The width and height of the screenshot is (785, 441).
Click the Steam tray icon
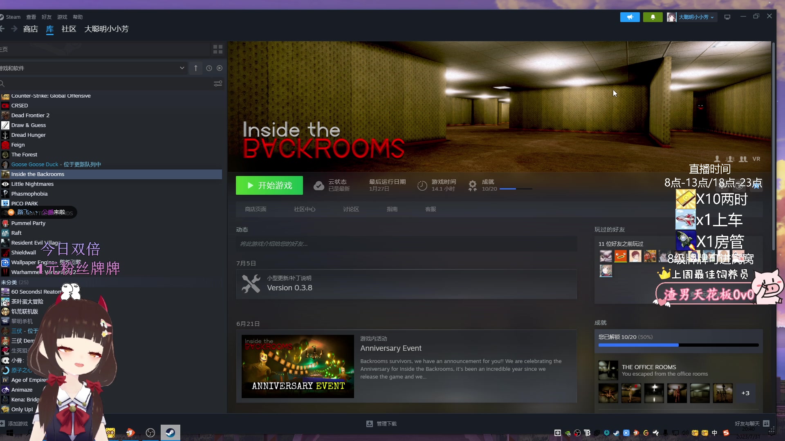point(616,433)
